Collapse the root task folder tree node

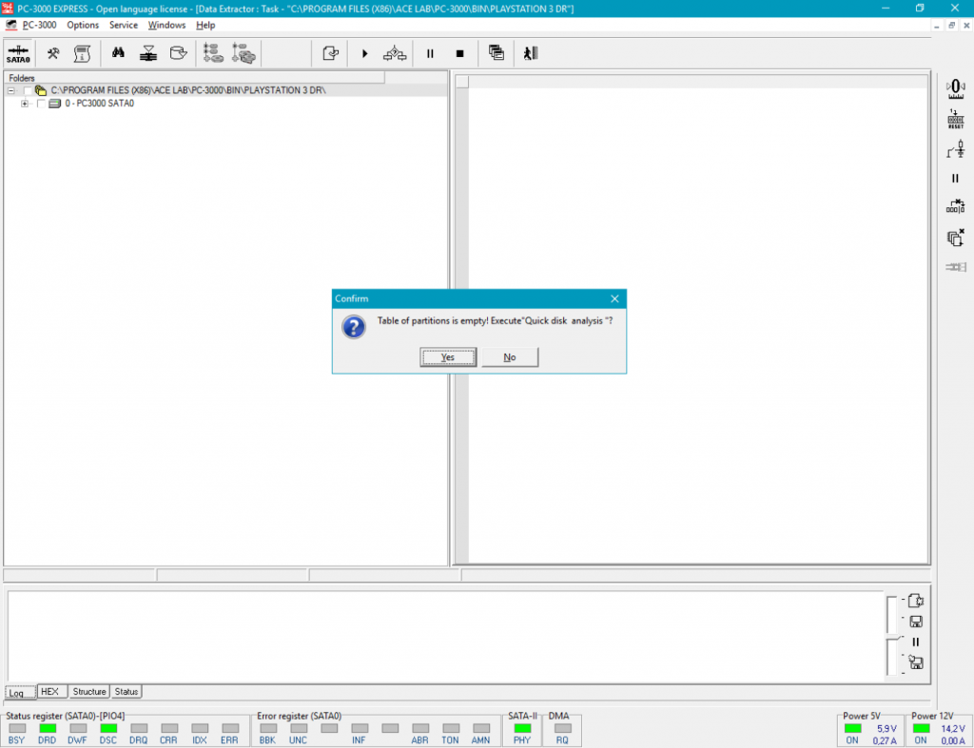10,90
